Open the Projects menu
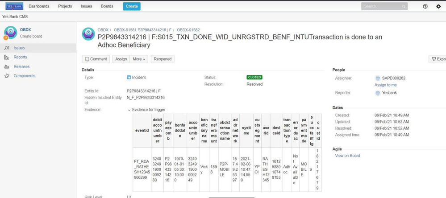The image size is (446, 198). coord(65,6)
